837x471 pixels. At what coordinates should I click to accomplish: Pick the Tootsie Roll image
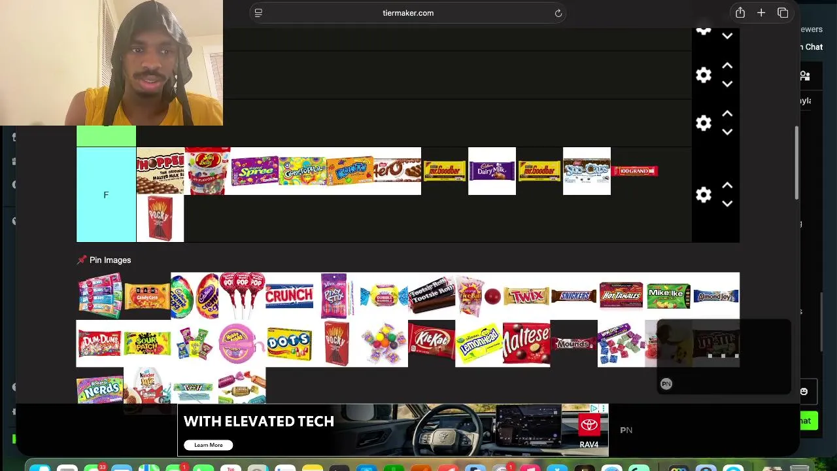coord(432,296)
